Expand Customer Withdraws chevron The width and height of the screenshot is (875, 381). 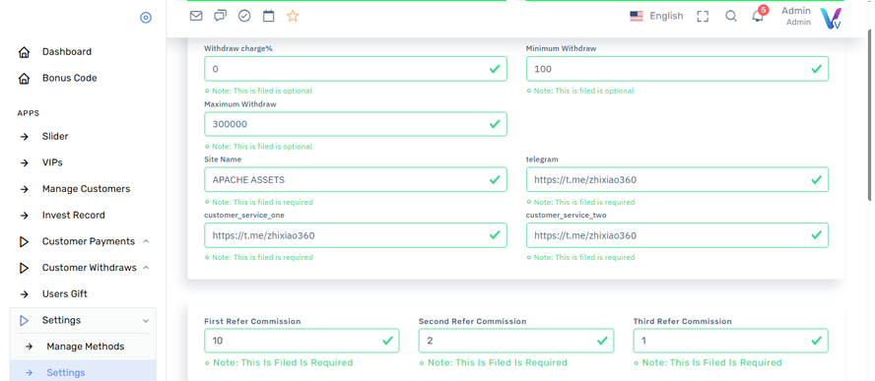coord(146,268)
